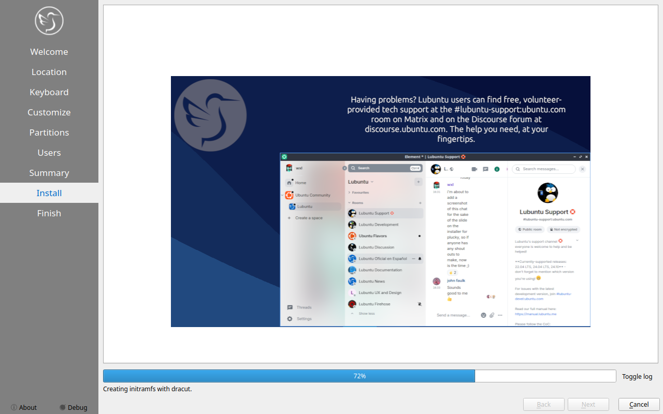Open the About info button
Viewport: 663px width, 414px height.
point(24,407)
